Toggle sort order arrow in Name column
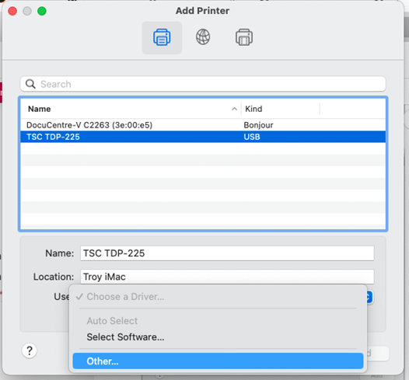 pyautogui.click(x=234, y=109)
